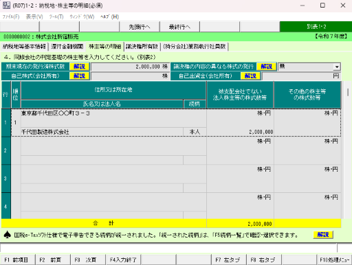The image size is (352, 265).
Task: Jump to first row with 先頭行へ
Action: click(x=140, y=27)
